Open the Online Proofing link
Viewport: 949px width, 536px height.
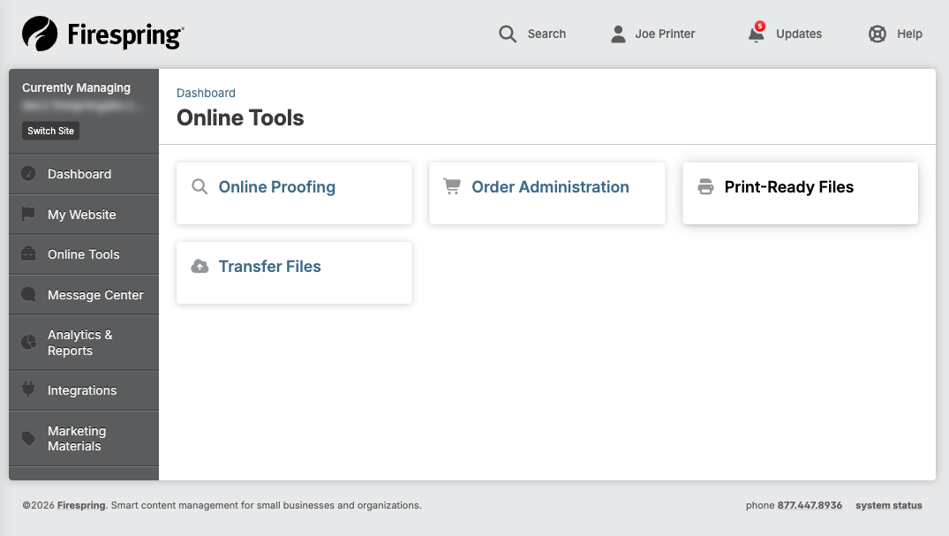pos(276,187)
